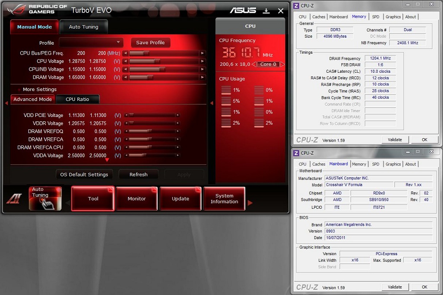Click OK in lower CPU-Z window
Screen dimensions: 443x295
tap(424, 287)
